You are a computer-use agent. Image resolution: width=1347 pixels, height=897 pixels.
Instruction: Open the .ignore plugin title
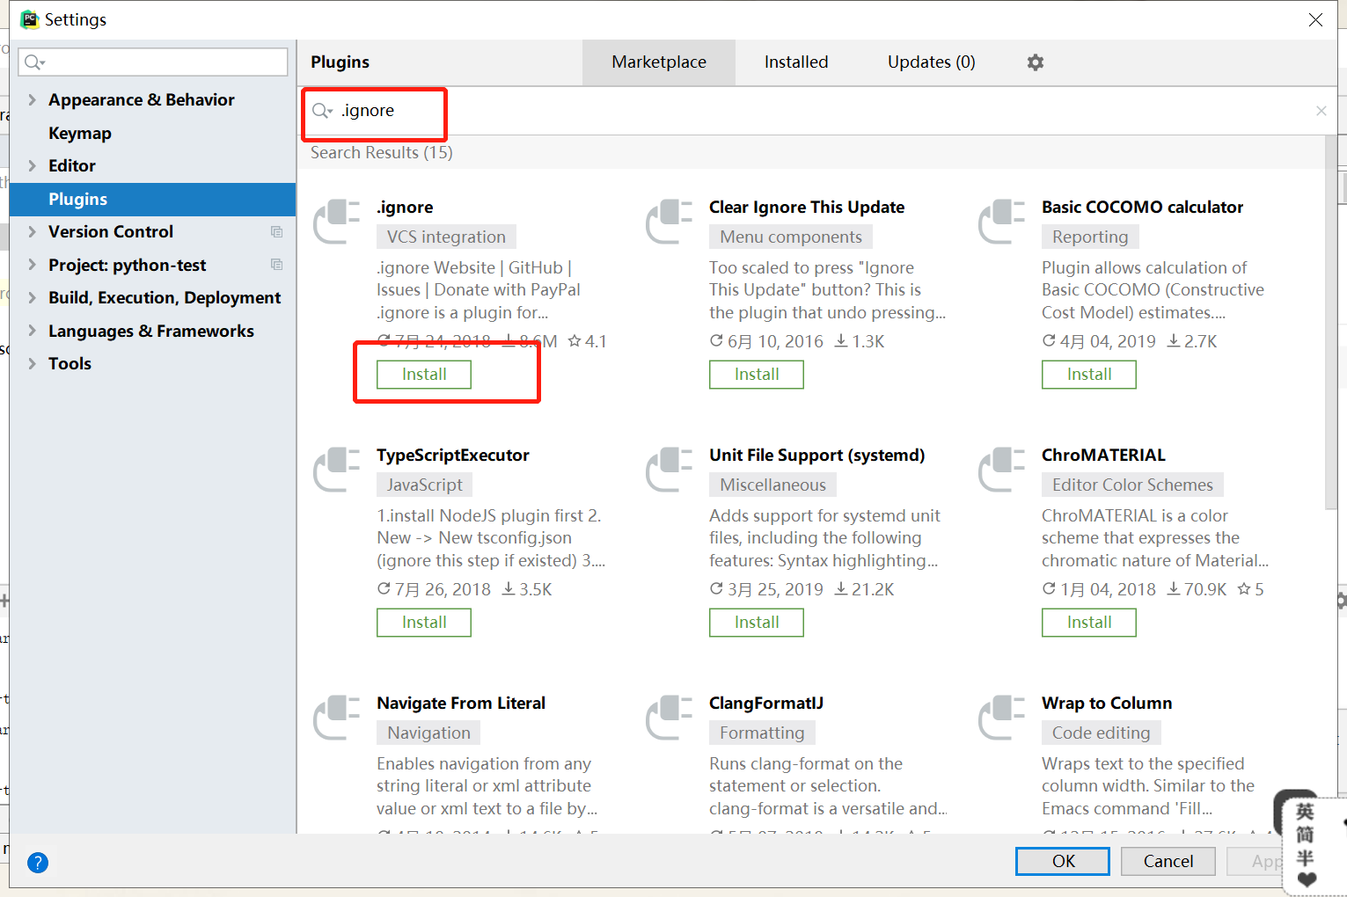405,208
